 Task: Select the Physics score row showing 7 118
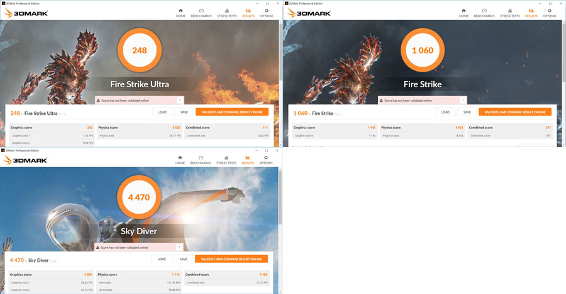[x=138, y=275]
